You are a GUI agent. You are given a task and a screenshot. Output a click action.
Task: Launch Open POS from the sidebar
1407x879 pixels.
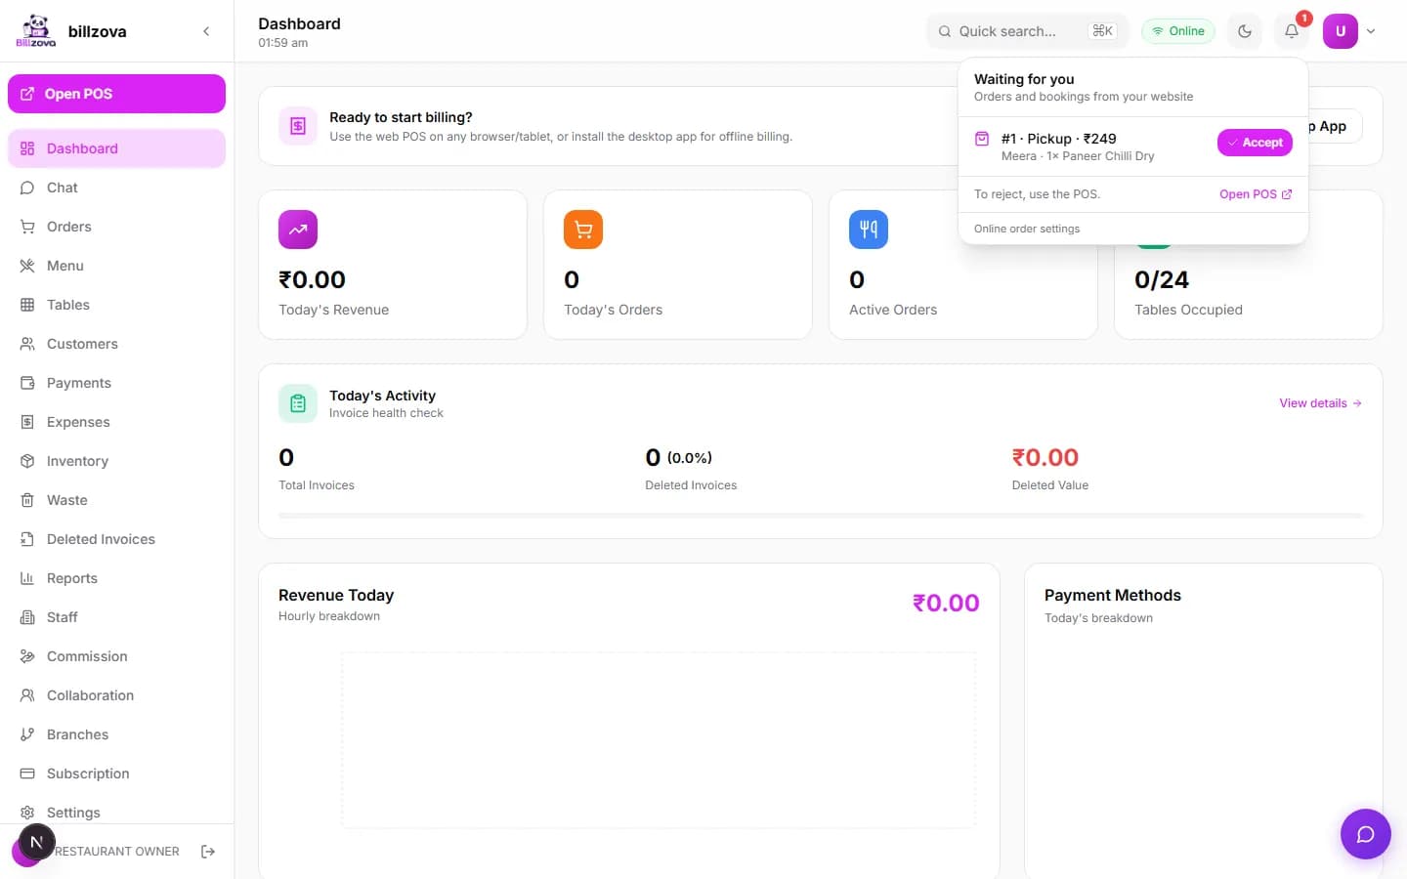tap(116, 94)
